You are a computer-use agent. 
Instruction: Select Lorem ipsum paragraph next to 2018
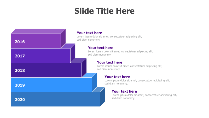tap(130, 68)
